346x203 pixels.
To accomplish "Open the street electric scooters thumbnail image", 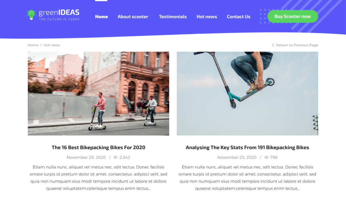I will coord(98,94).
